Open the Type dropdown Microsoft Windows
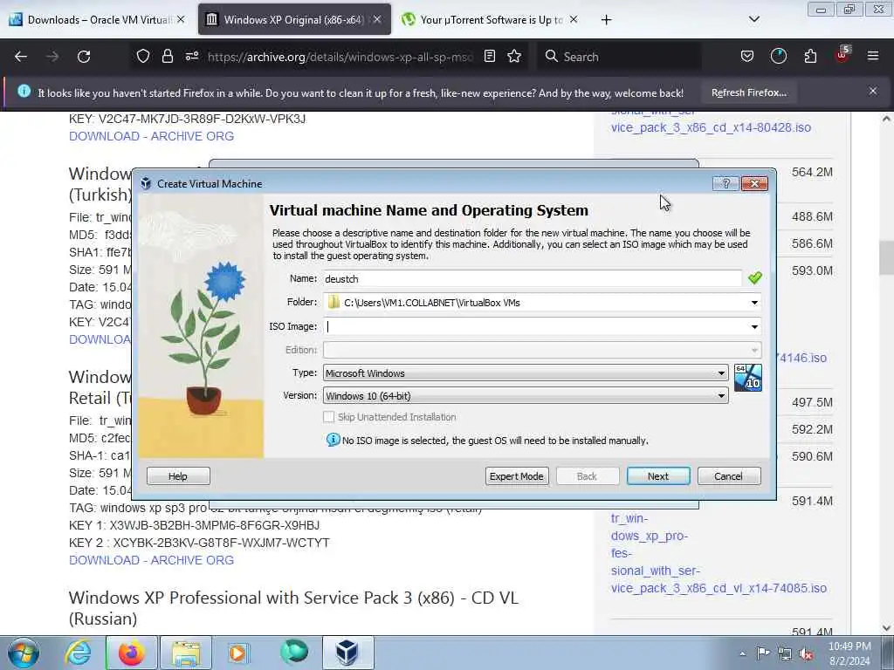The height and width of the screenshot is (670, 894). point(526,373)
